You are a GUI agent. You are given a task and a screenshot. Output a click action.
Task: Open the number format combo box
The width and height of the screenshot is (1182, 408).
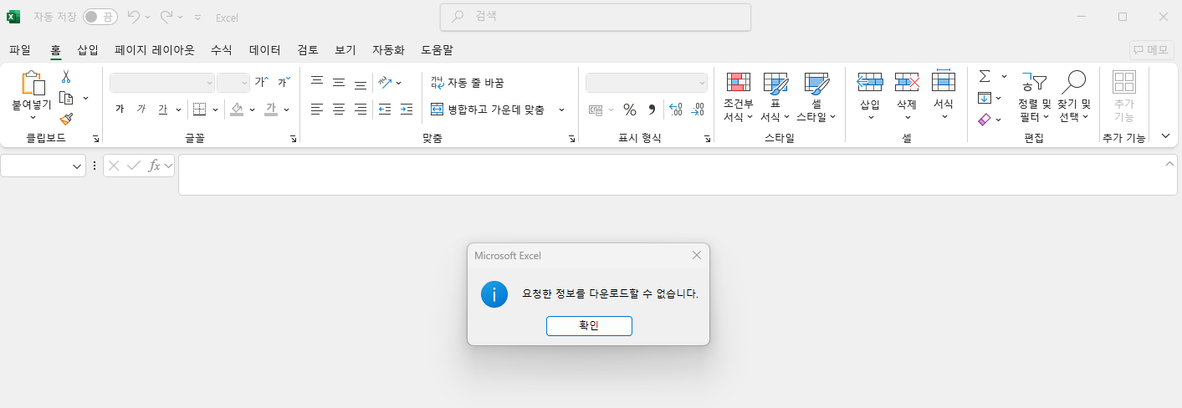(x=647, y=82)
